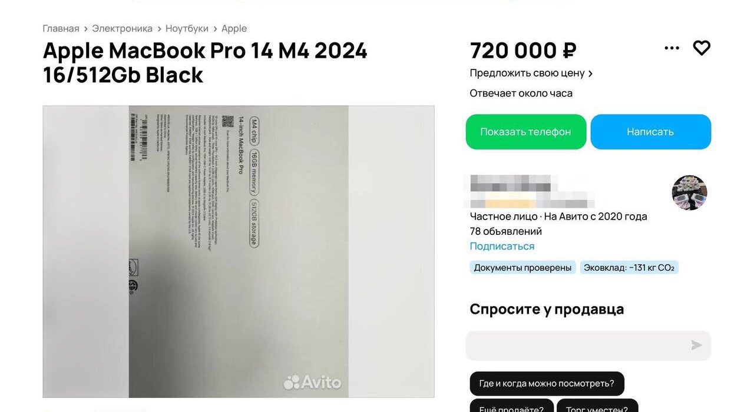Click the send arrow in message field
Viewport: 754px width, 412px height.
[696, 345]
